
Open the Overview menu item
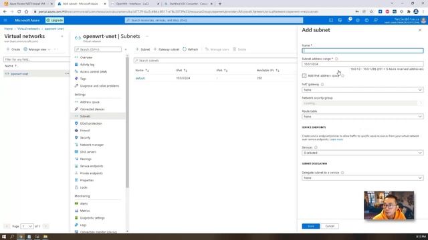tap(86, 57)
